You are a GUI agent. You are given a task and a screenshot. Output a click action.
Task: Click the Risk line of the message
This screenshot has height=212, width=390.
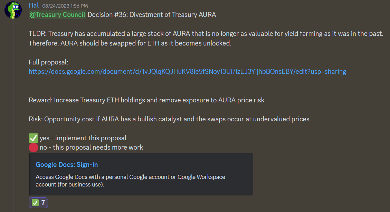(x=170, y=119)
